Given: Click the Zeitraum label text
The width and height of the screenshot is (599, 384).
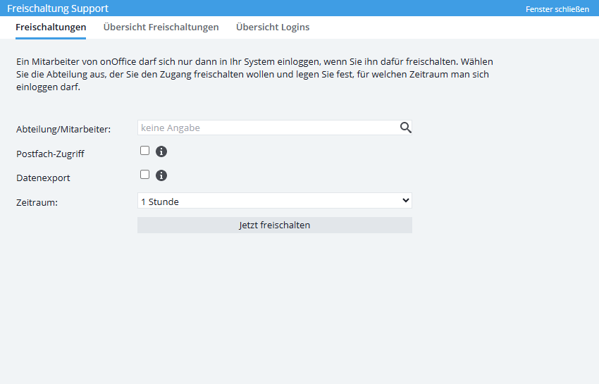Looking at the screenshot, I should tap(37, 202).
